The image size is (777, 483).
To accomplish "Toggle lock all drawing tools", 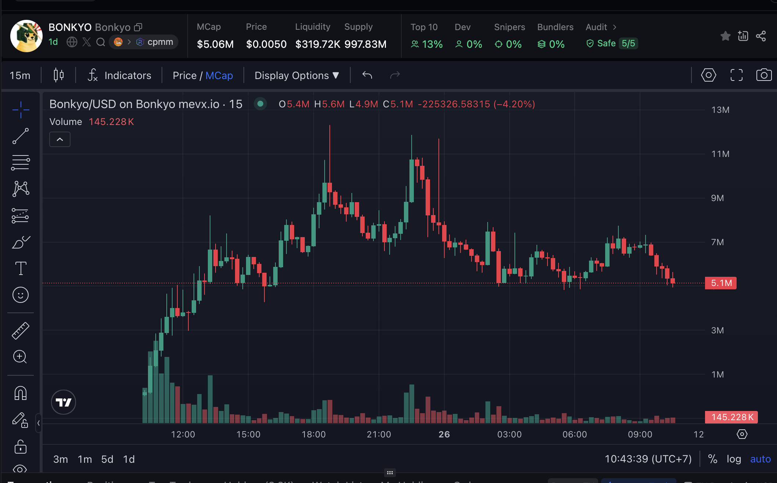I will pyautogui.click(x=21, y=447).
